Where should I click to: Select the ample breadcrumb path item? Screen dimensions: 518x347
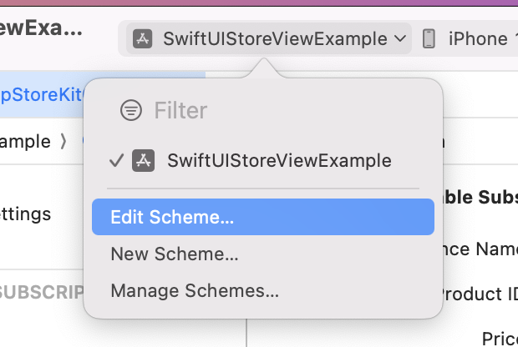25,142
